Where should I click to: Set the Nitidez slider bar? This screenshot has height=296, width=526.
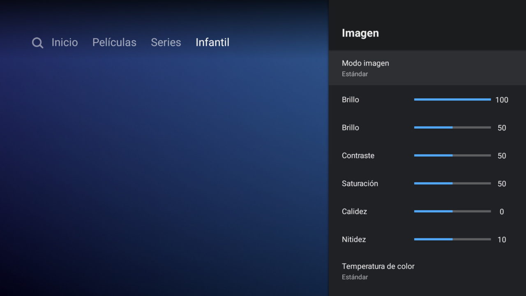(452, 239)
